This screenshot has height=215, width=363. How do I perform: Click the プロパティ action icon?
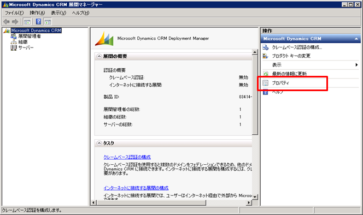[266, 83]
